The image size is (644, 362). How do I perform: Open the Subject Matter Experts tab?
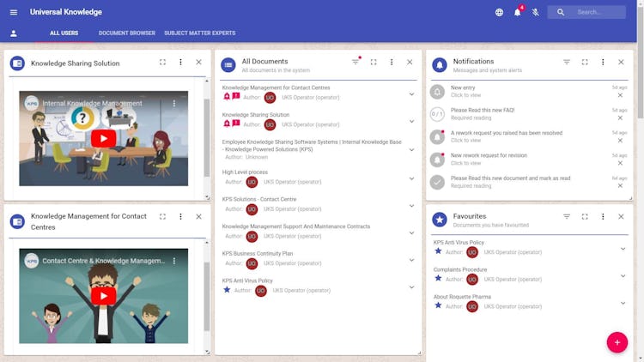tap(200, 33)
